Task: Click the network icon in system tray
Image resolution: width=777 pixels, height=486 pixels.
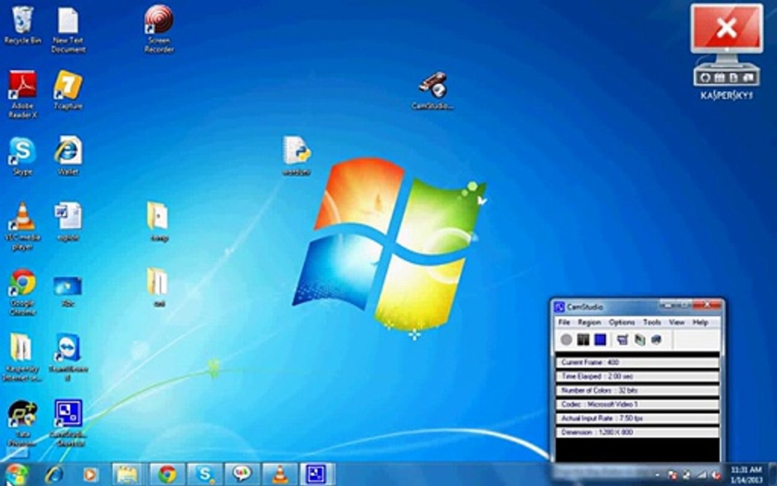Action: (701, 475)
